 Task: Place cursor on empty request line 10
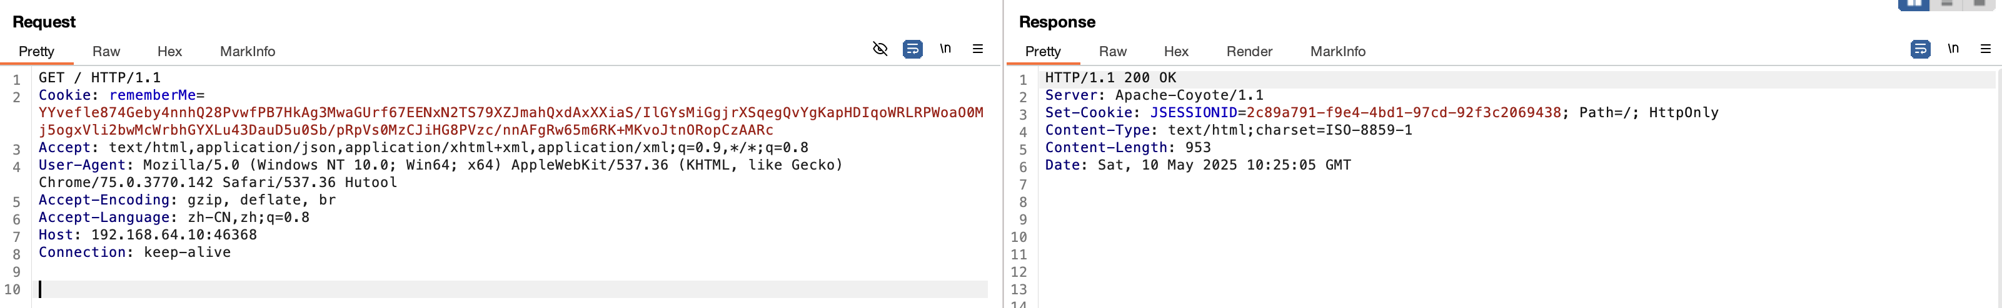(513, 289)
